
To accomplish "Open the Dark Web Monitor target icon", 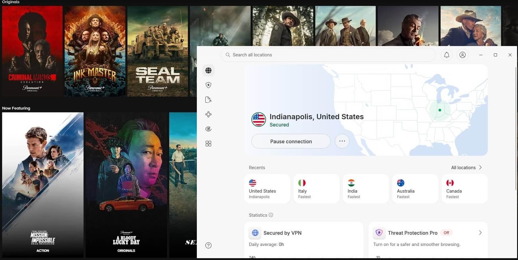I will point(208,129).
